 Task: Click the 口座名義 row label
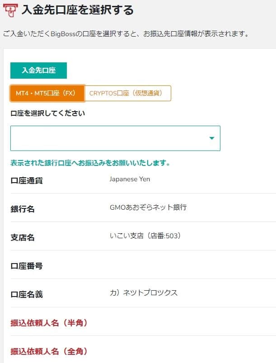27,294
